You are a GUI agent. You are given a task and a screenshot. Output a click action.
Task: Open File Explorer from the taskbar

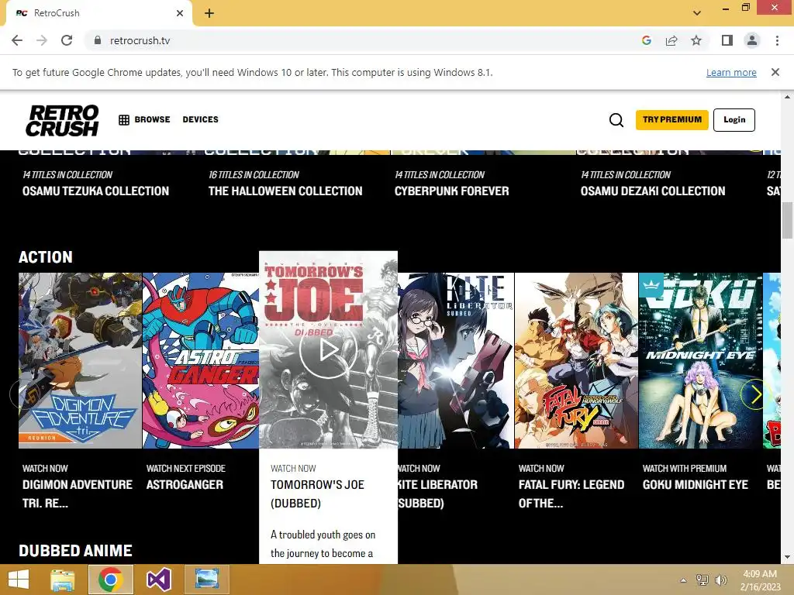coord(62,580)
